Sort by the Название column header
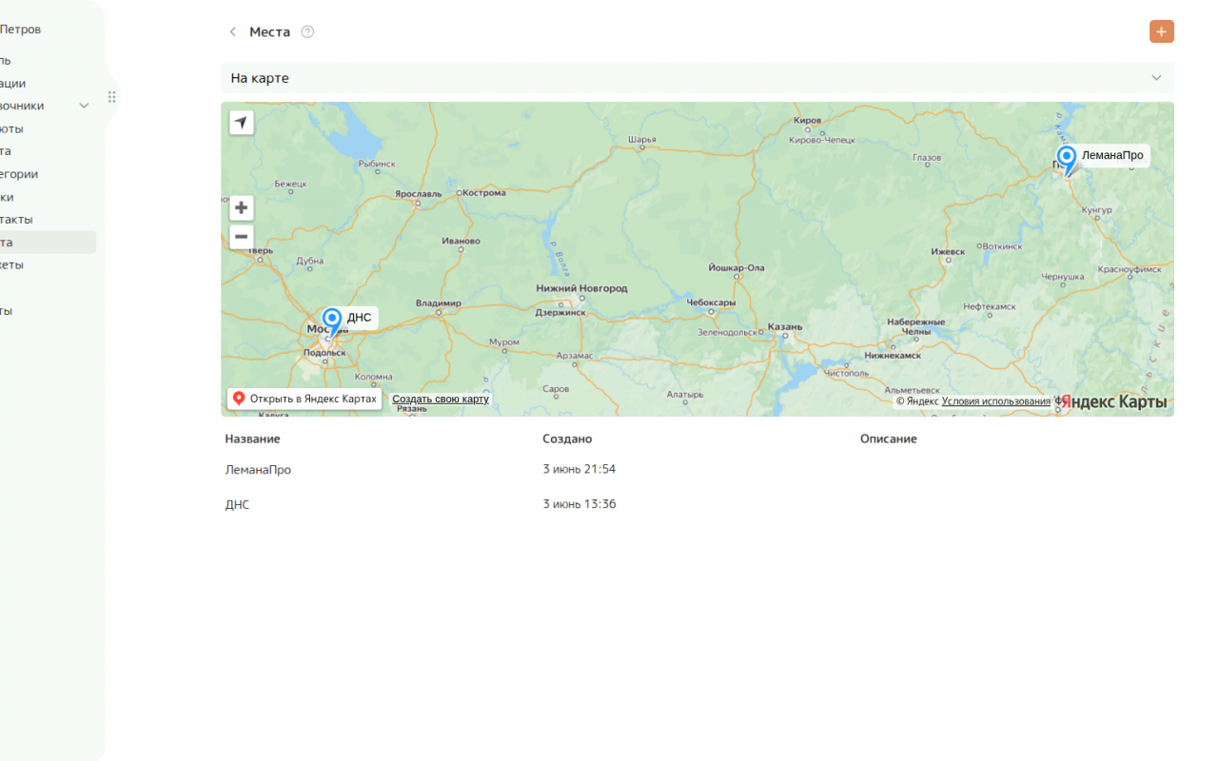Viewport: 1218px width, 761px height. (252, 439)
